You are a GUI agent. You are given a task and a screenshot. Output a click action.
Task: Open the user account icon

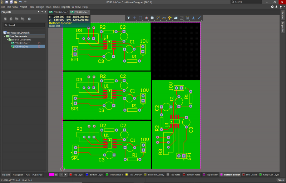click(x=281, y=7)
